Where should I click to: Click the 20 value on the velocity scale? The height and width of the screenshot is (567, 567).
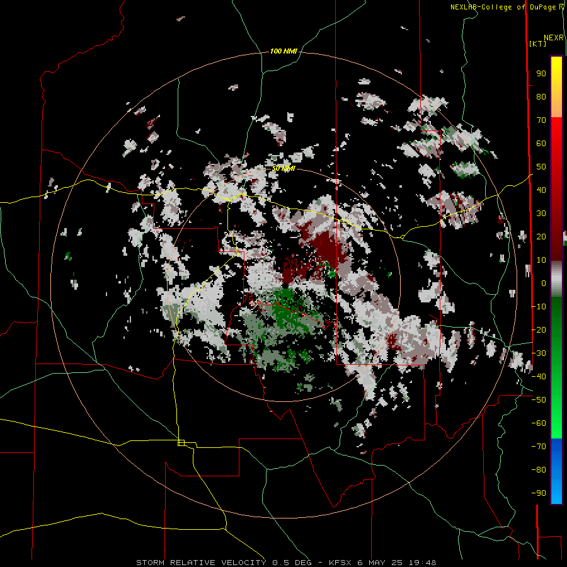tap(541, 236)
